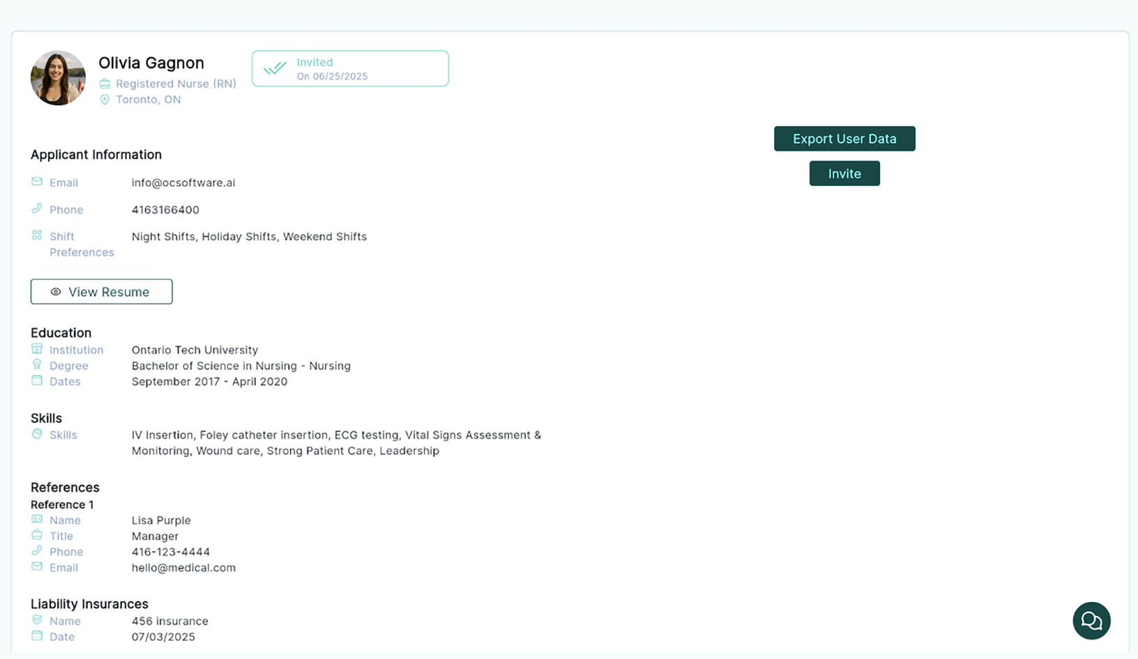Click the email icon beside info@ocsoftware.ai
The image size is (1138, 659).
point(36,182)
